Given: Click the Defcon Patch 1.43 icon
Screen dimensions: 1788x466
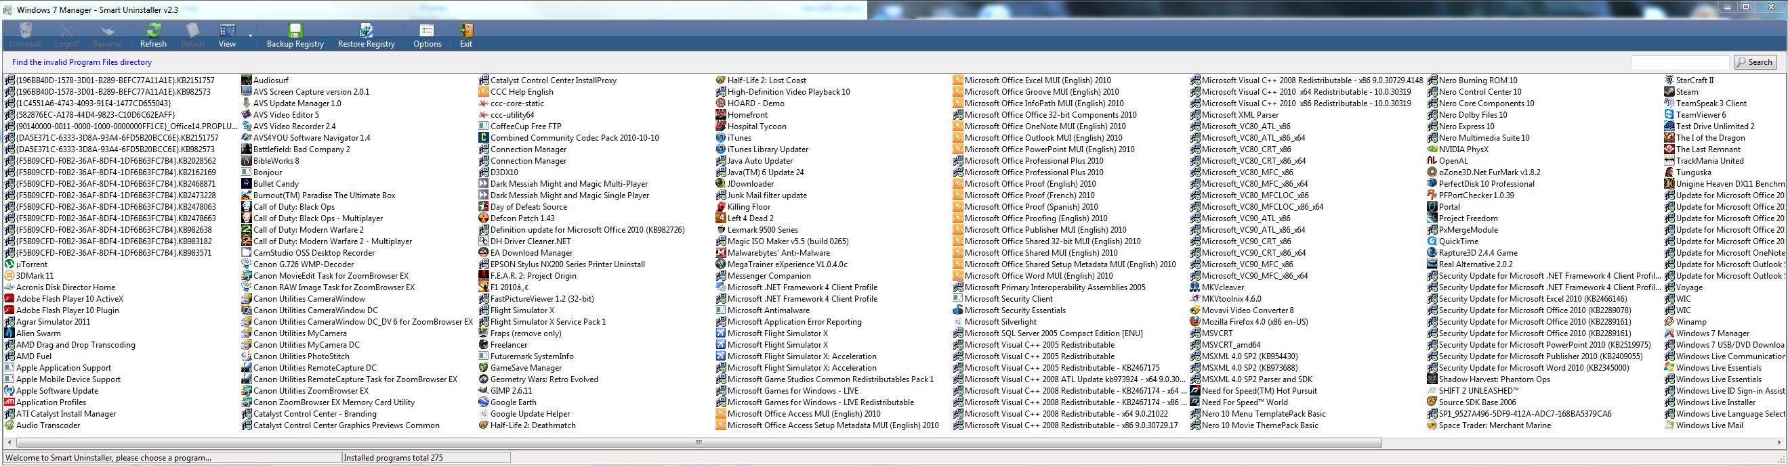Looking at the screenshot, I should pos(484,219).
